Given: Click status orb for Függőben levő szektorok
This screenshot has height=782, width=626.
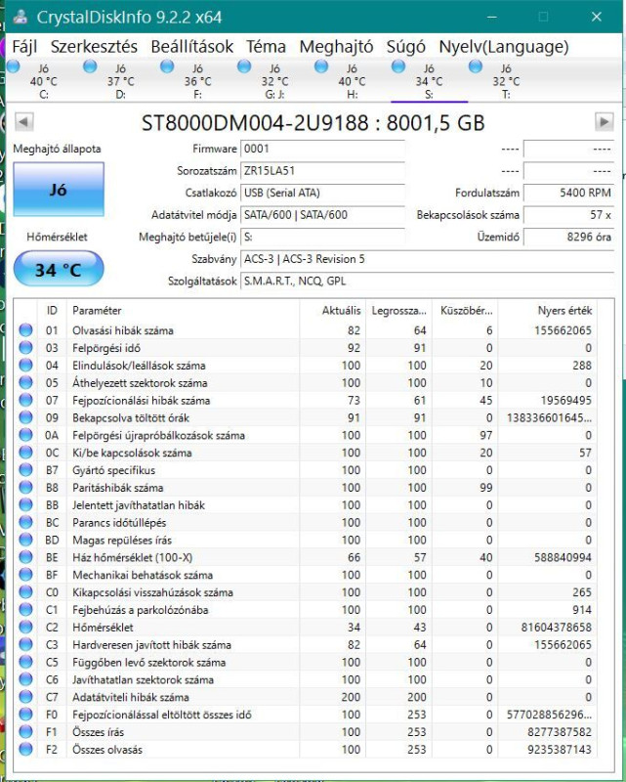Looking at the screenshot, I should [25, 662].
